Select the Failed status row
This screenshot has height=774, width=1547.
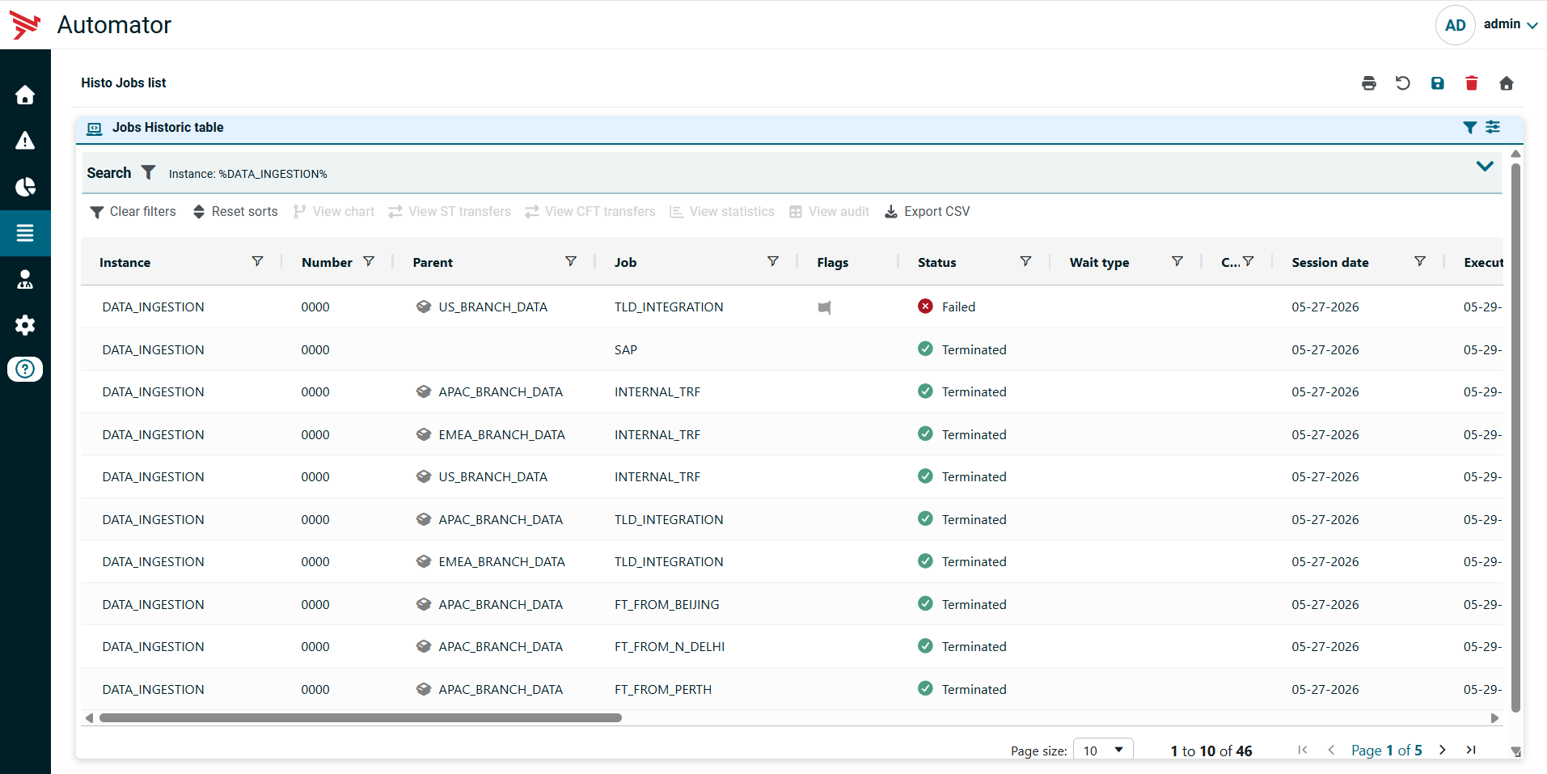(x=792, y=307)
